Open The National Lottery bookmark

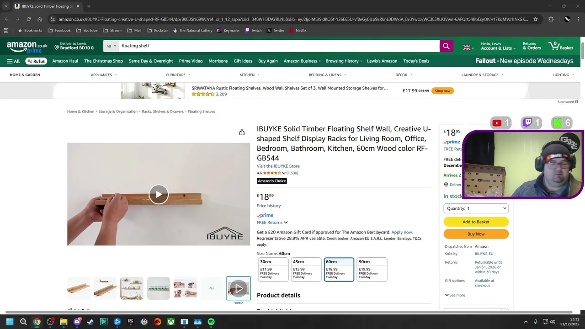point(192,31)
